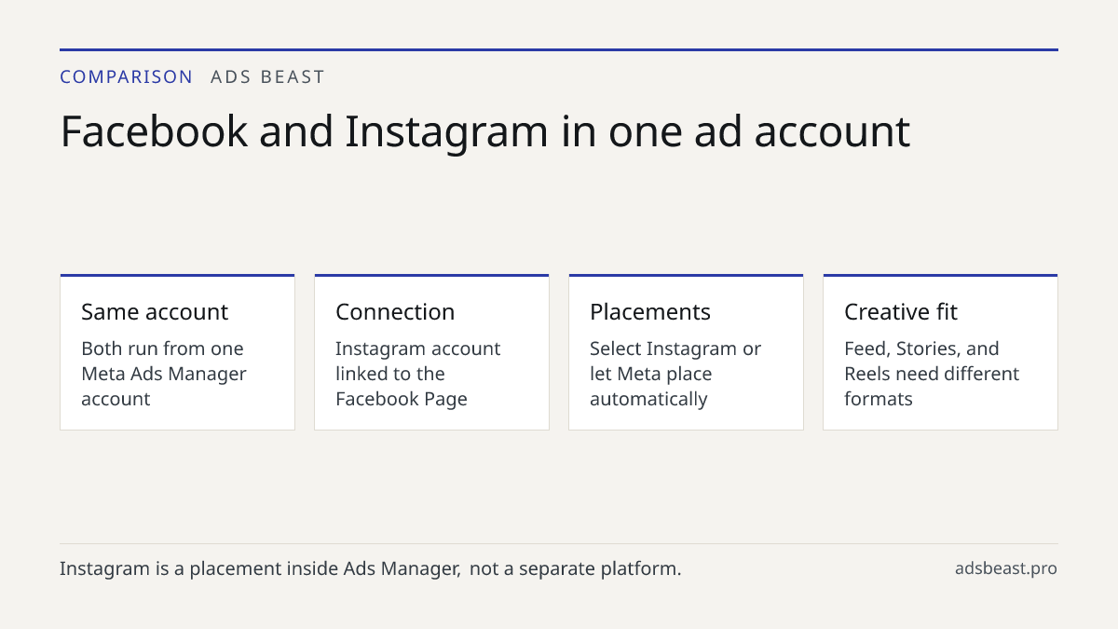This screenshot has width=1118, height=629.
Task: Select the 'Connection' card heading
Action: [x=395, y=312]
